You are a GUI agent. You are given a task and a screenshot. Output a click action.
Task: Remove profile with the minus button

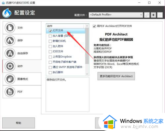tap(160, 15)
